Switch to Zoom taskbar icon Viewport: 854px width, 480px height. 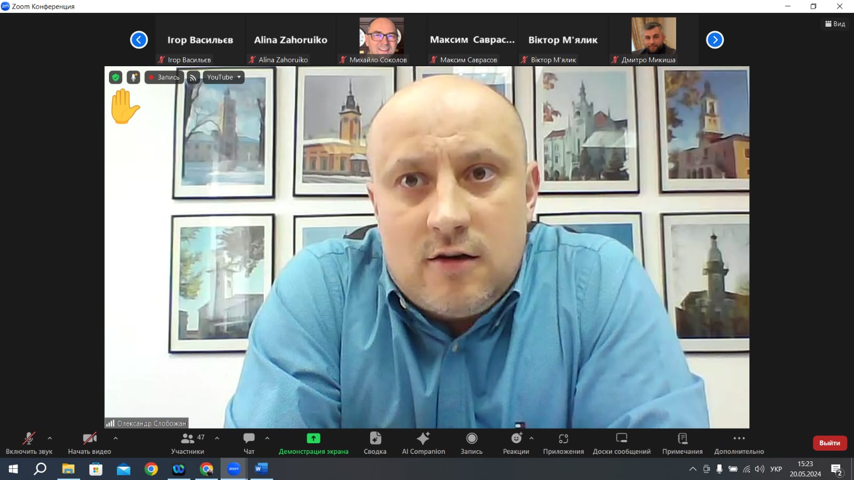coord(234,469)
